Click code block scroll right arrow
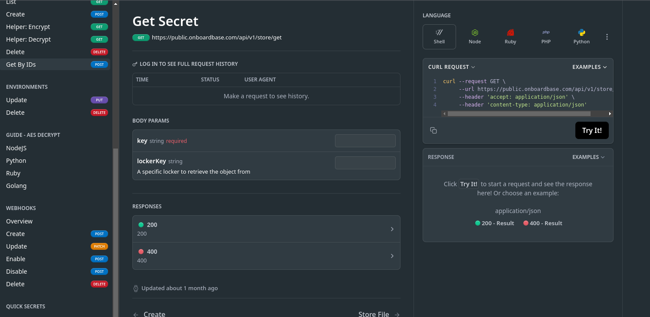Screen dimensions: 650x317 pos(610,114)
